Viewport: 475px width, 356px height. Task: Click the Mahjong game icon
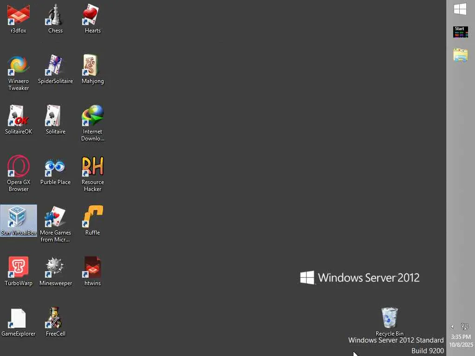(x=92, y=70)
